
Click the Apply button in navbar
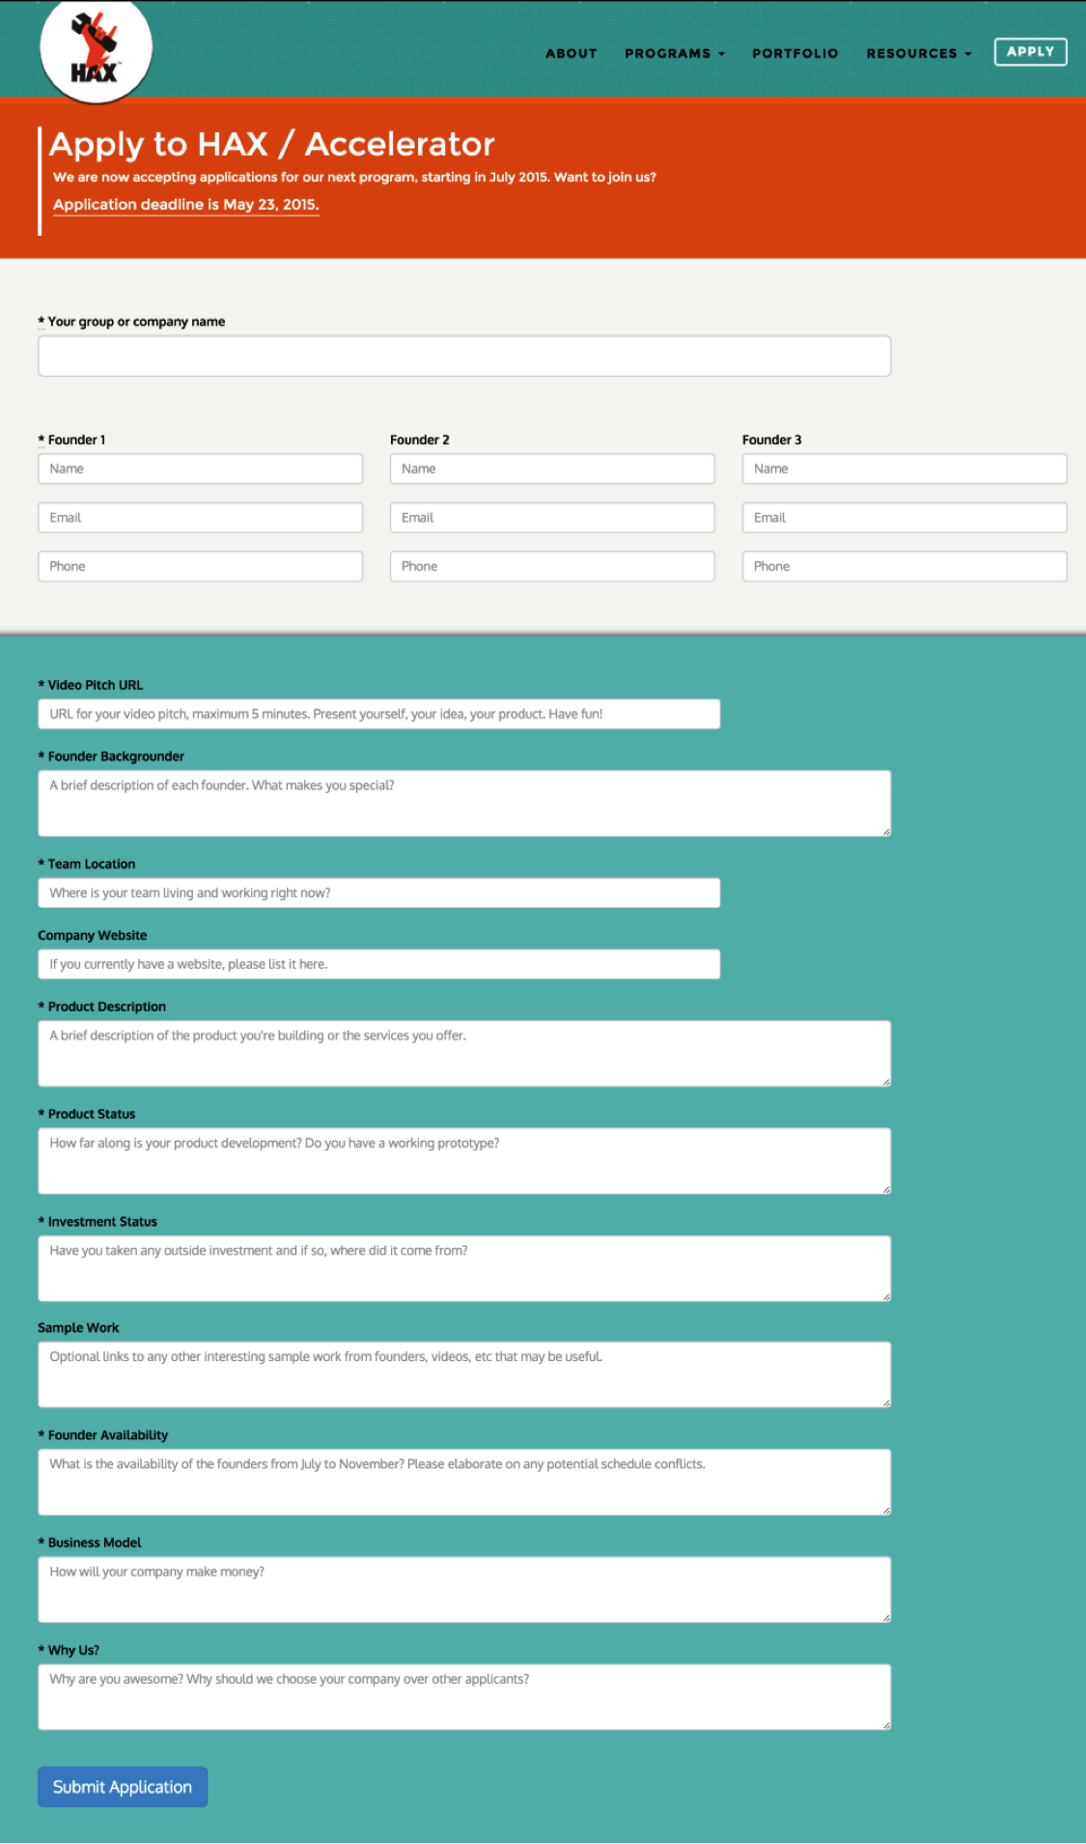tap(1030, 52)
